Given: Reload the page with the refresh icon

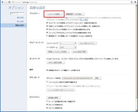Looking at the screenshot, I should pyautogui.click(x=9, y=2).
